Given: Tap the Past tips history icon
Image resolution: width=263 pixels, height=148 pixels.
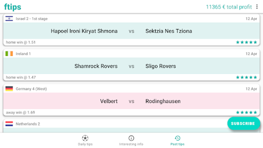Looking at the screenshot, I should [x=177, y=138].
